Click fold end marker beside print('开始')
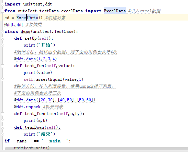 pyautogui.click(x=2, y=45)
